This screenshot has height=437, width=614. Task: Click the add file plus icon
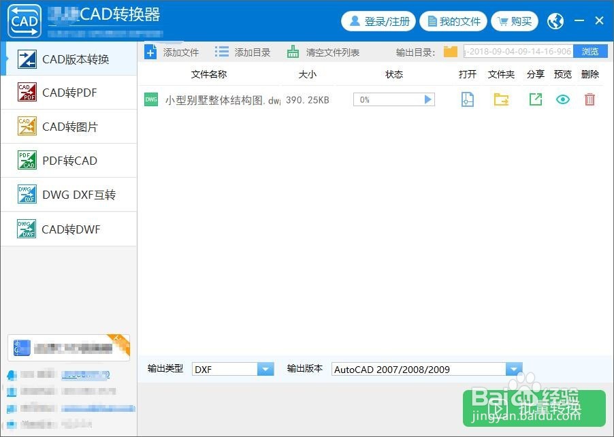point(150,52)
